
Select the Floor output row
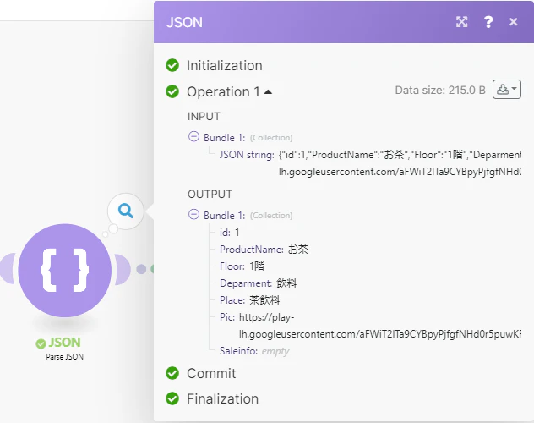242,266
